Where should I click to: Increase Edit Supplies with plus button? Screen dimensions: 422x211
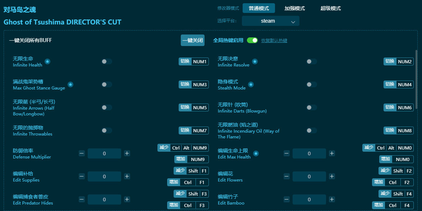127,176
